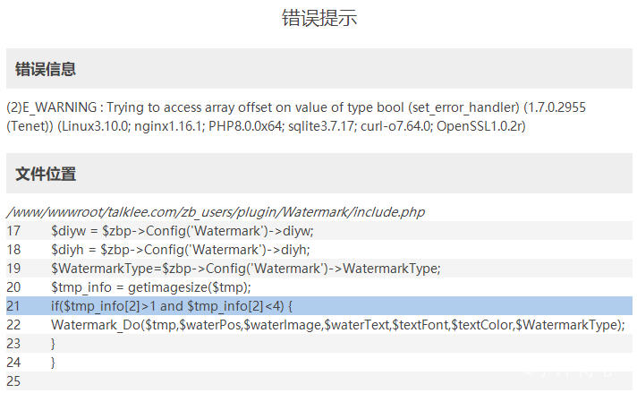637x393 pixels.
Task: Click the 文件位置 section header
Action: click(46, 174)
